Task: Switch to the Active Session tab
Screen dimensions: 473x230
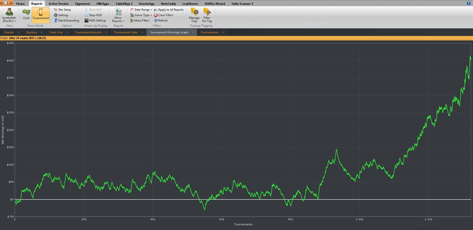Action: 58,4
